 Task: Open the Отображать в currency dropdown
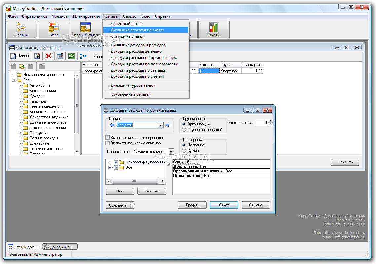(x=171, y=151)
